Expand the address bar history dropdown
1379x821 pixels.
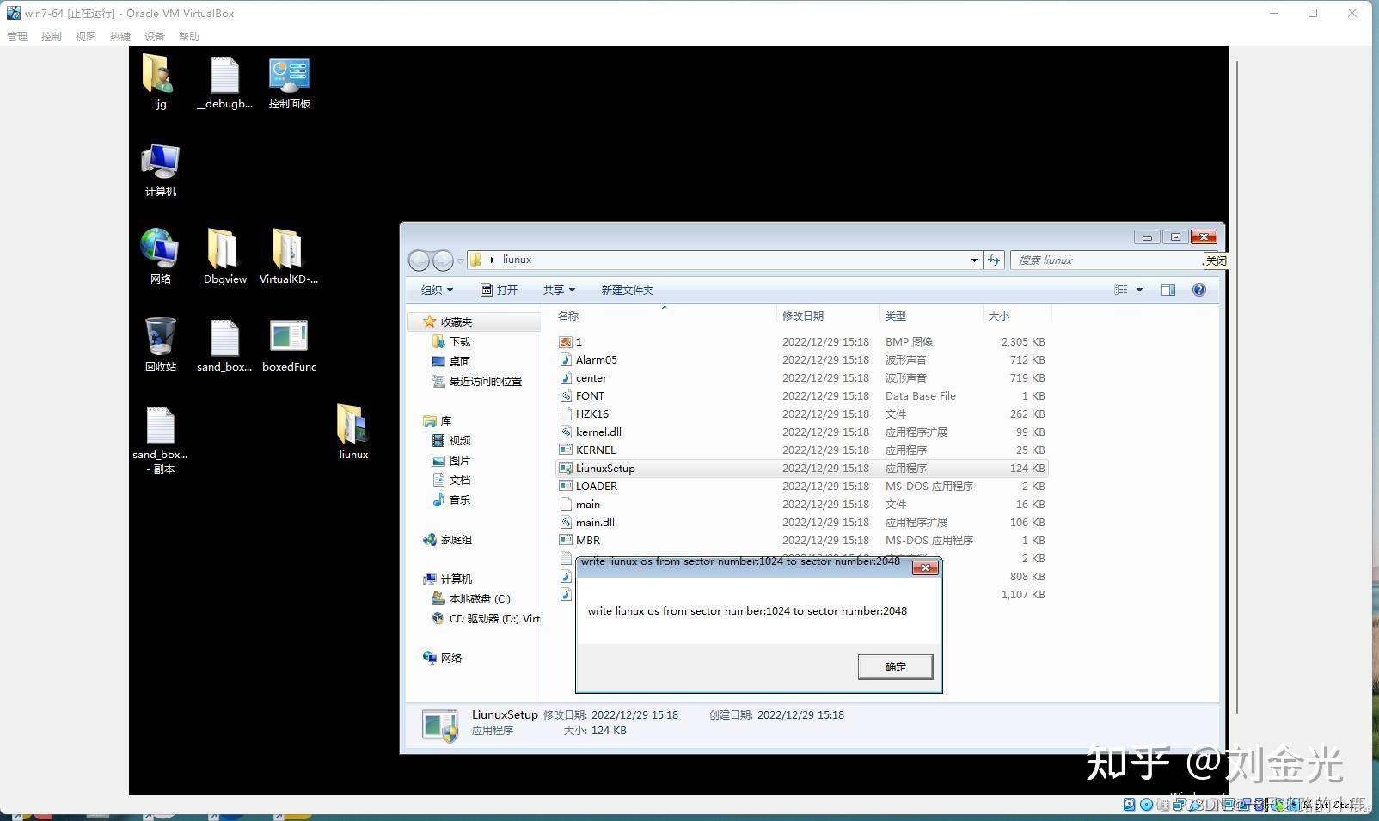974,260
